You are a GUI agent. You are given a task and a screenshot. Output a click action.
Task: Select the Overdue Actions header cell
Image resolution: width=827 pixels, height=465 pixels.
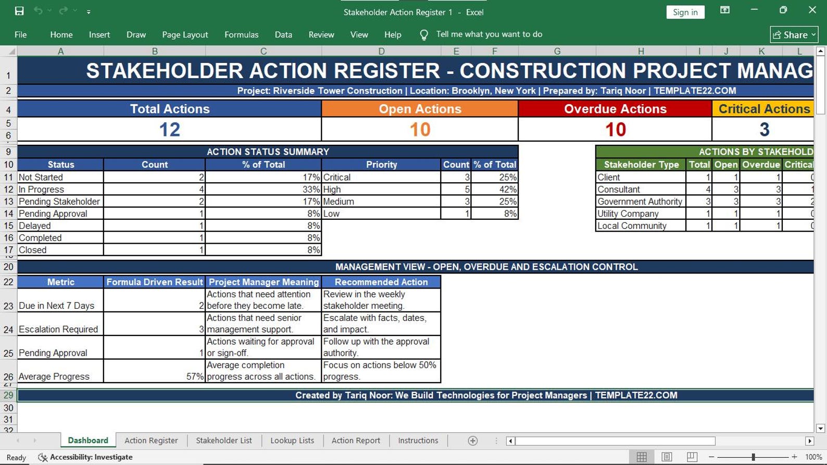click(615, 109)
